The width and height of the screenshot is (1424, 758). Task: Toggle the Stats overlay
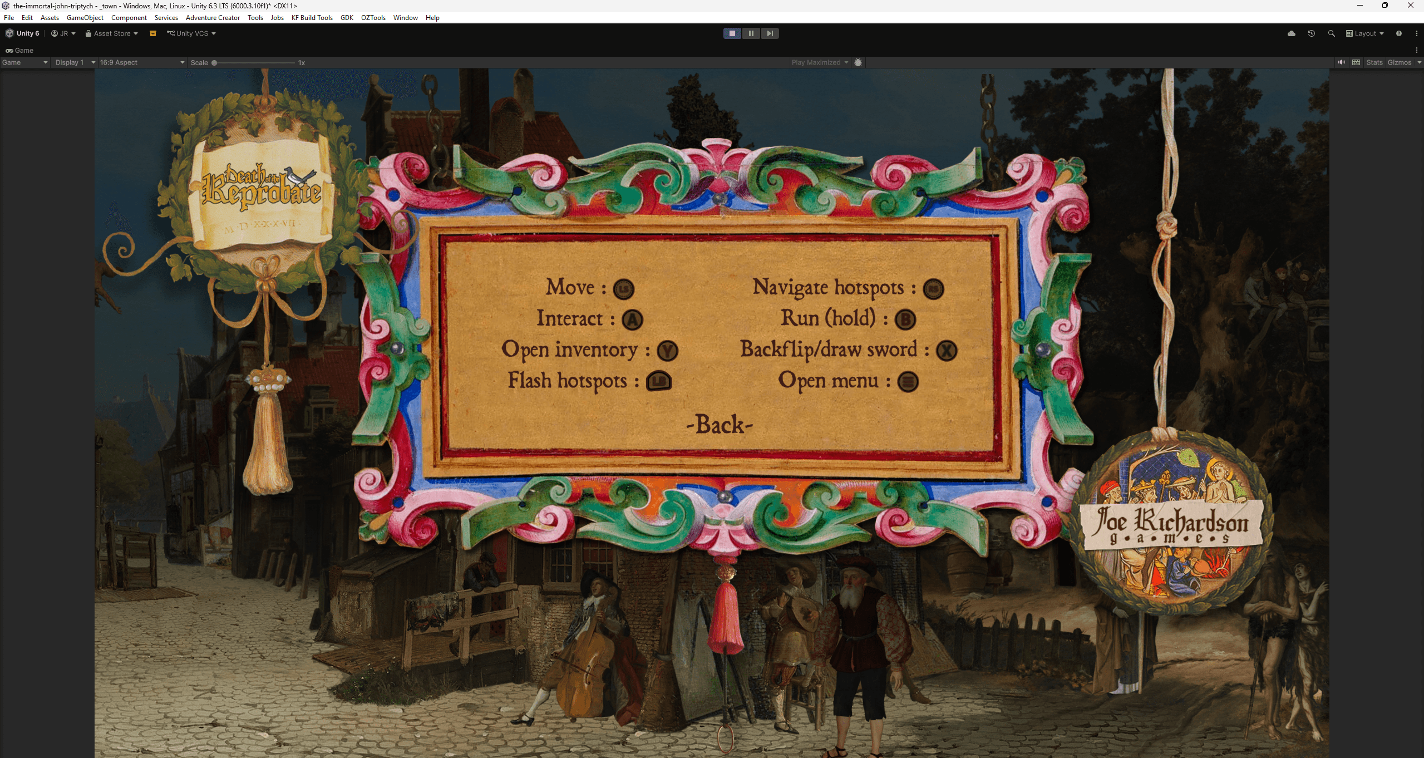1374,62
